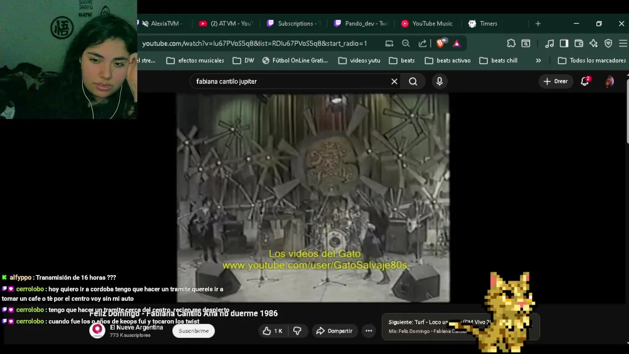The height and width of the screenshot is (354, 629).
Task: Dislike the video with thumbs down
Action: tap(297, 331)
